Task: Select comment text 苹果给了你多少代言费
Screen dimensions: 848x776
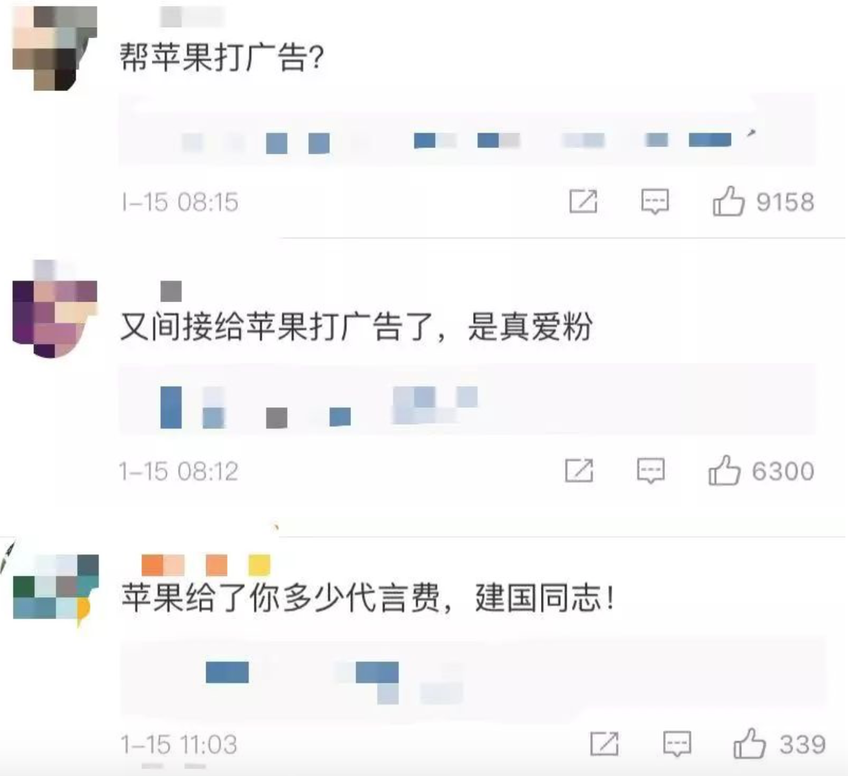Action: coord(281,598)
